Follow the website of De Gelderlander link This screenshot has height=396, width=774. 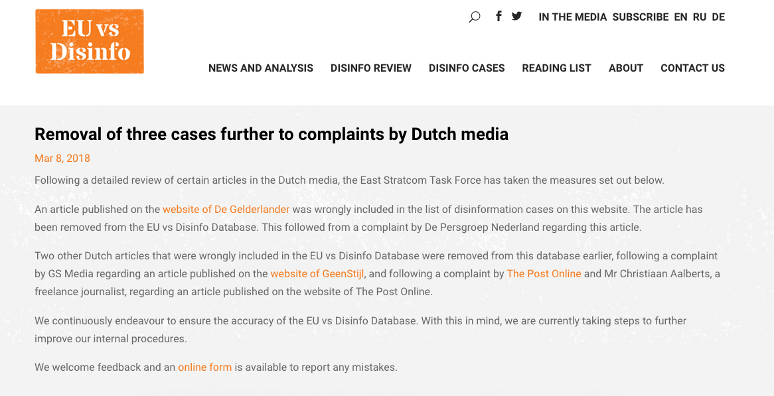[x=226, y=210]
